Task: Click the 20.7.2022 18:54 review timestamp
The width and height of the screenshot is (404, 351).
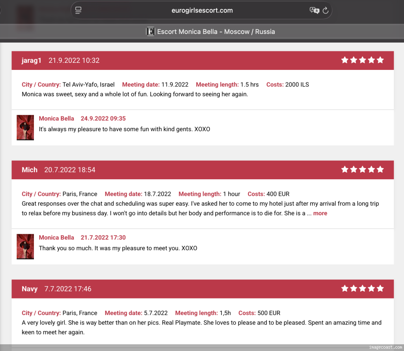Action: 70,170
